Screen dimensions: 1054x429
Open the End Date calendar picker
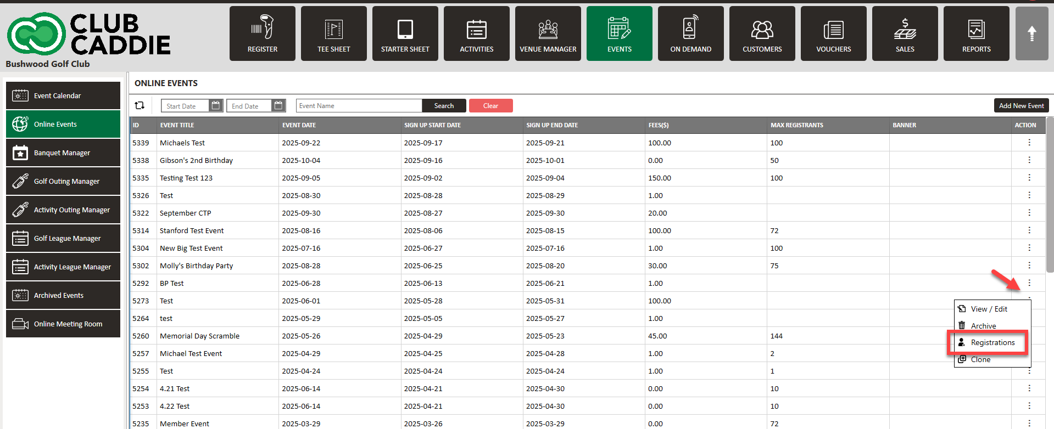click(278, 105)
